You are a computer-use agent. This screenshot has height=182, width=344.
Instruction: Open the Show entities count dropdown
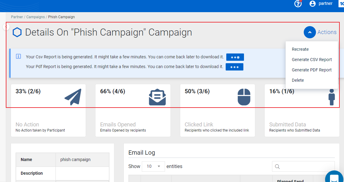153,166
